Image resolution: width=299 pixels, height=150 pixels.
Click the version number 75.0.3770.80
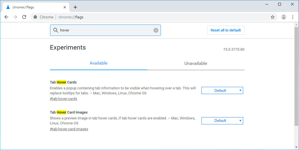(234, 50)
